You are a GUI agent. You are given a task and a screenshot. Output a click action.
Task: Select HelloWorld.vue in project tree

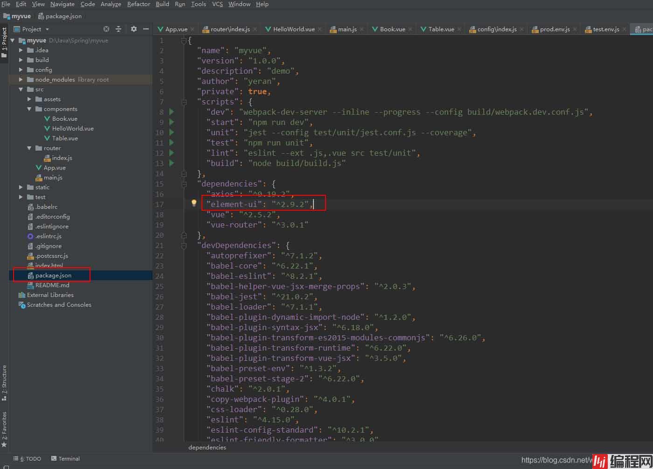(69, 128)
